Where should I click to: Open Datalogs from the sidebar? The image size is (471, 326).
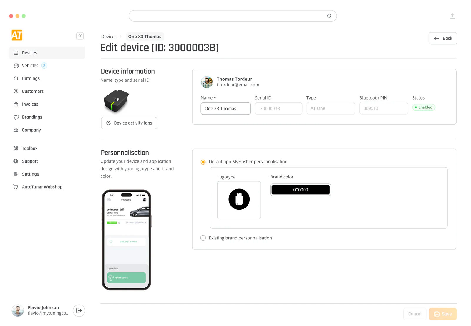point(31,79)
